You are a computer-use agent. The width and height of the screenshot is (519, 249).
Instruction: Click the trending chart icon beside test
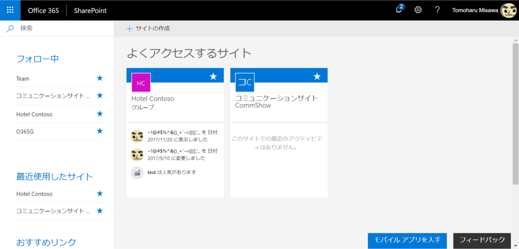[x=137, y=173]
